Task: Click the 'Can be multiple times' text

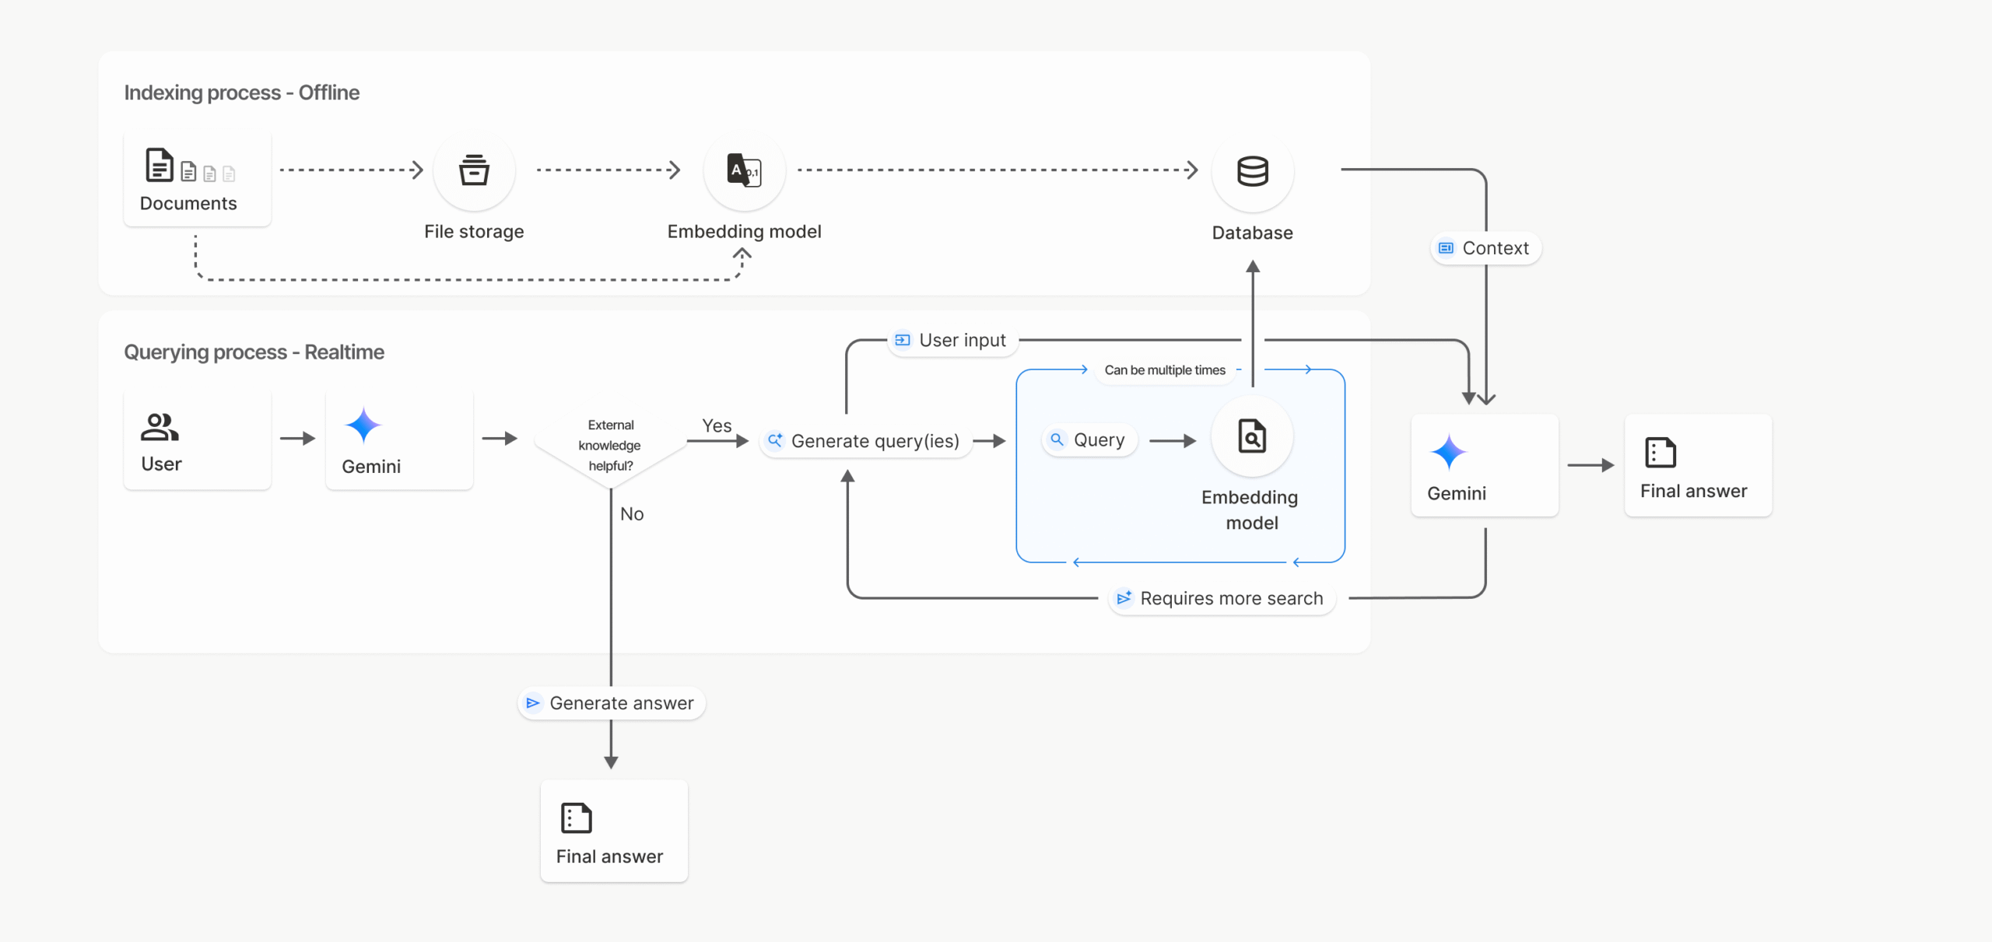Action: click(x=1165, y=370)
